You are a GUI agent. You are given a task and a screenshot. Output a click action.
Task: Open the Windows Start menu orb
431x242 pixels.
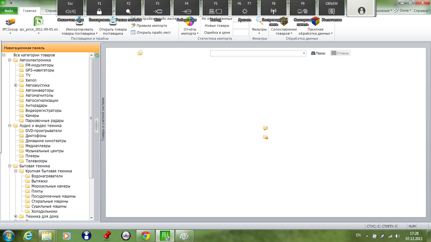tap(8, 235)
